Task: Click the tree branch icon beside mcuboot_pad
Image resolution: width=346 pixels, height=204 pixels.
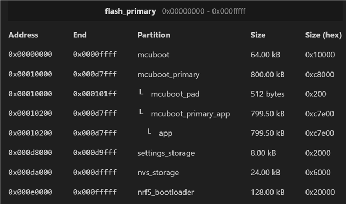Action: pos(141,93)
